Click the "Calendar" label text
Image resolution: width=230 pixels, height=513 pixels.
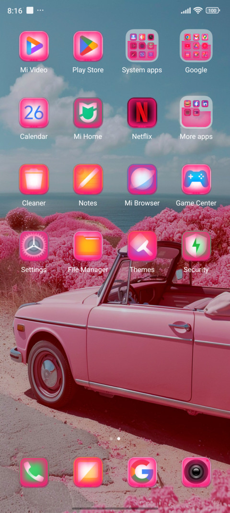(x=34, y=137)
